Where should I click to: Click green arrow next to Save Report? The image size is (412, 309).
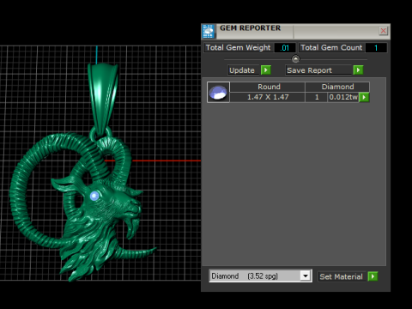(358, 70)
